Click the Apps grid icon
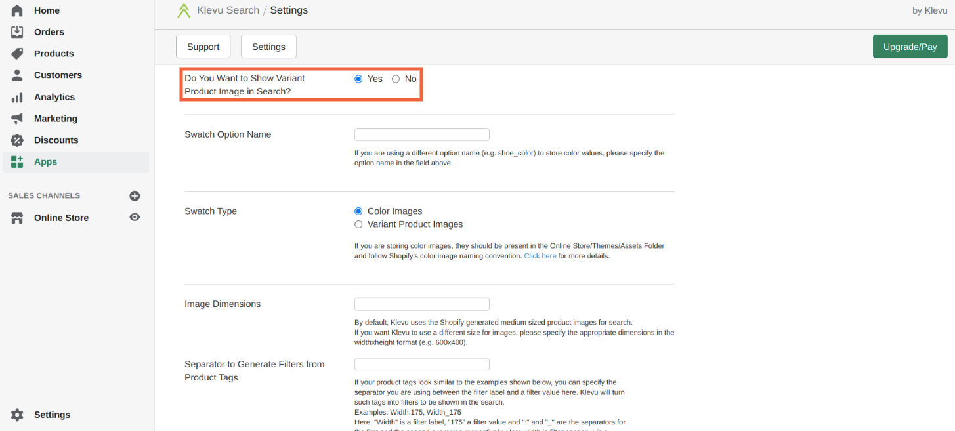The width and height of the screenshot is (955, 431). [17, 162]
